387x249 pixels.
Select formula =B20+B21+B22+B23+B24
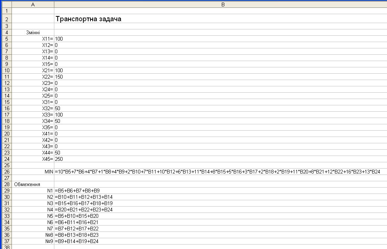[x=220, y=210]
